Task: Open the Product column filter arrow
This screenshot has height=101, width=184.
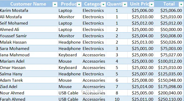Action: click(x=79, y=4)
